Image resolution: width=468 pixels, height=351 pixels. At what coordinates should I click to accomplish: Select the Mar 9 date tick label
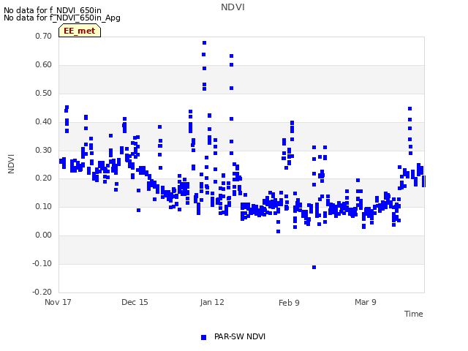[x=366, y=302]
